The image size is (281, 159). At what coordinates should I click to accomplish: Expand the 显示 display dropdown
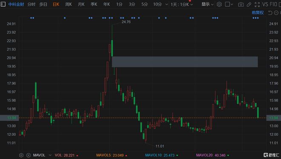click(x=207, y=4)
